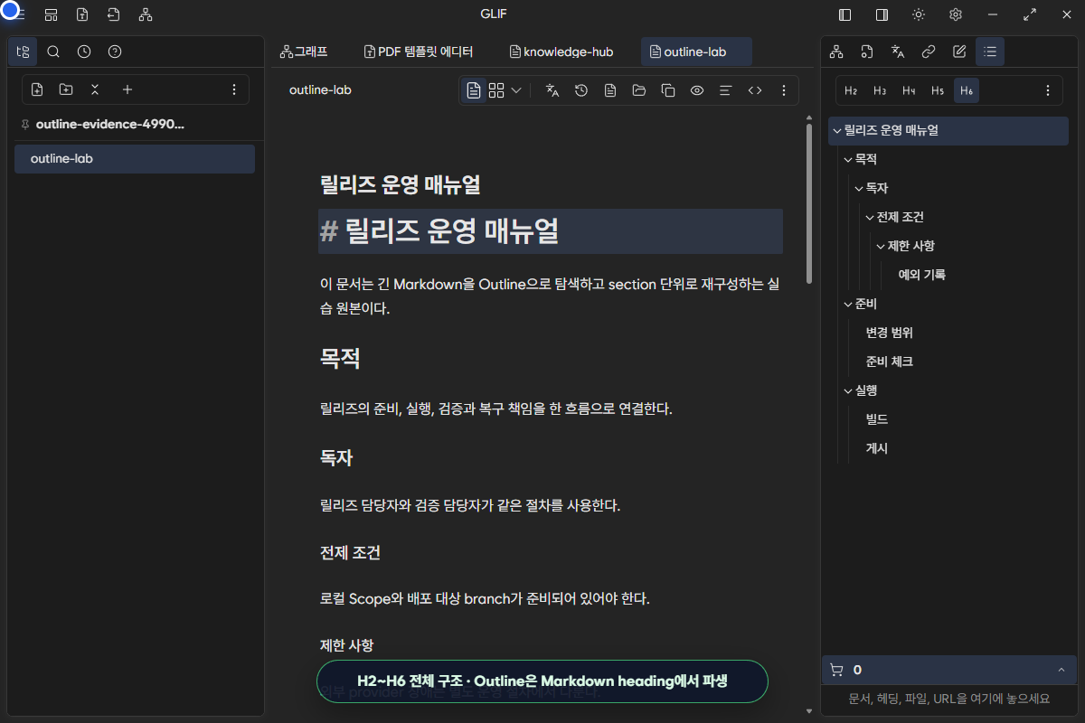Switch to the PDF 템플릿 에디터 tab

419,52
